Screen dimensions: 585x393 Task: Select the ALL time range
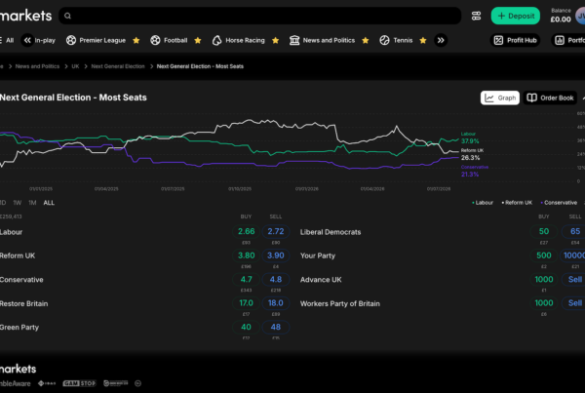(49, 203)
